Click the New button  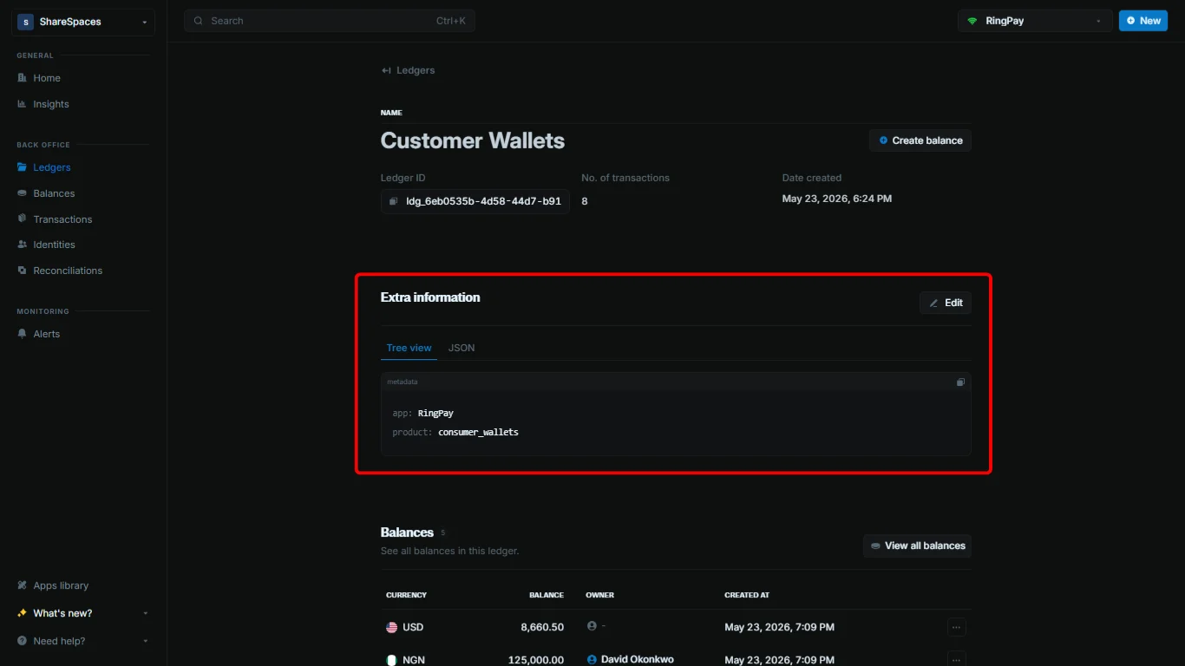coord(1143,21)
